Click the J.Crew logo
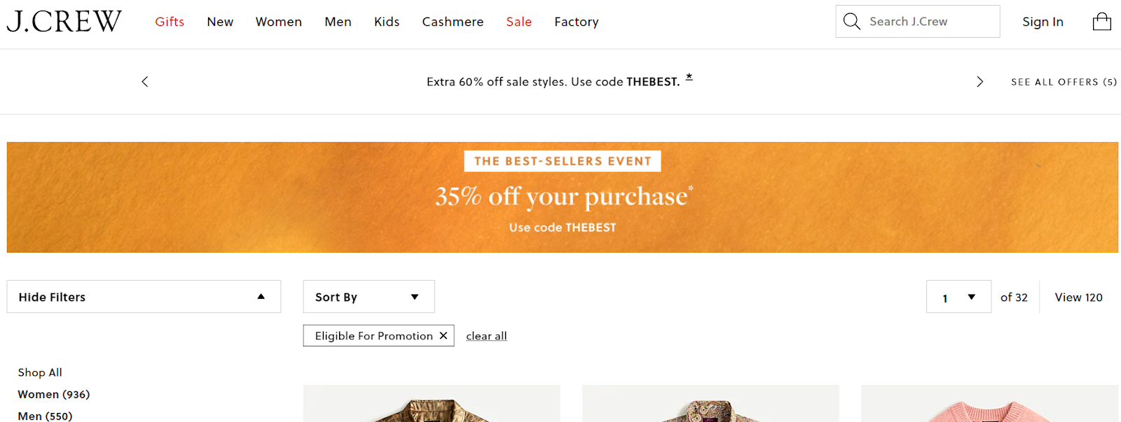The image size is (1121, 422). [x=64, y=22]
